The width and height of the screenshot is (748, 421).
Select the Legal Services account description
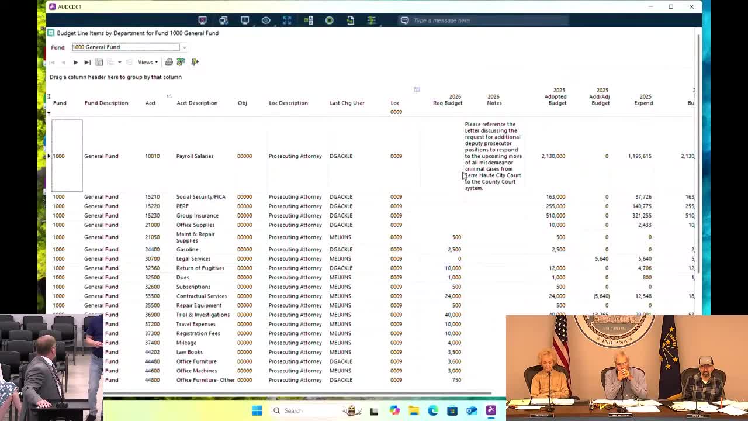193,259
